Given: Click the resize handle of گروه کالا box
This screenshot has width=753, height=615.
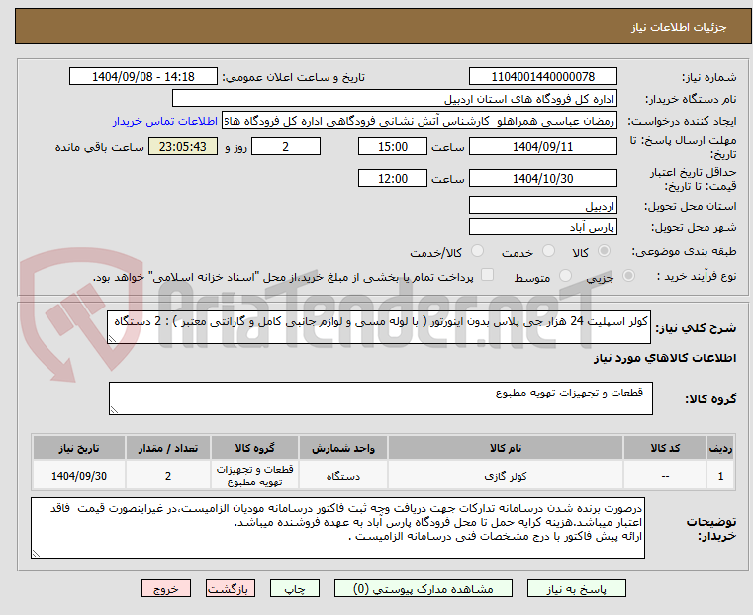Looking at the screenshot, I should coord(114,410).
